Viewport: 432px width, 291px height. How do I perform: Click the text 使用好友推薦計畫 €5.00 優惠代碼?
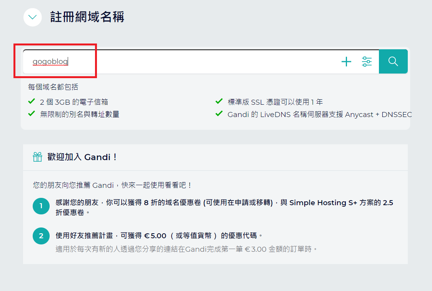159,236
